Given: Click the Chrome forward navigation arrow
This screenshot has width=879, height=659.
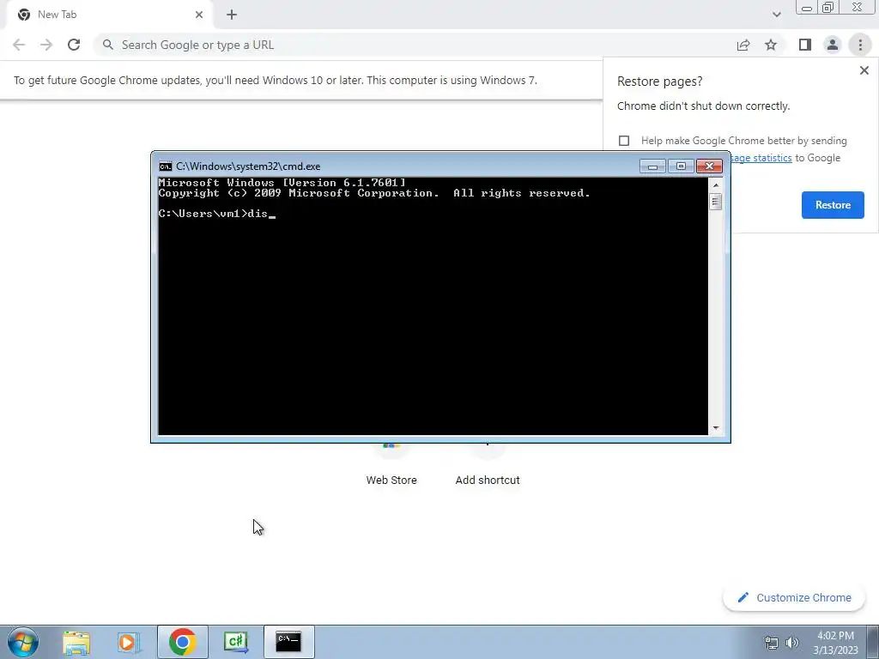Looking at the screenshot, I should (x=46, y=45).
